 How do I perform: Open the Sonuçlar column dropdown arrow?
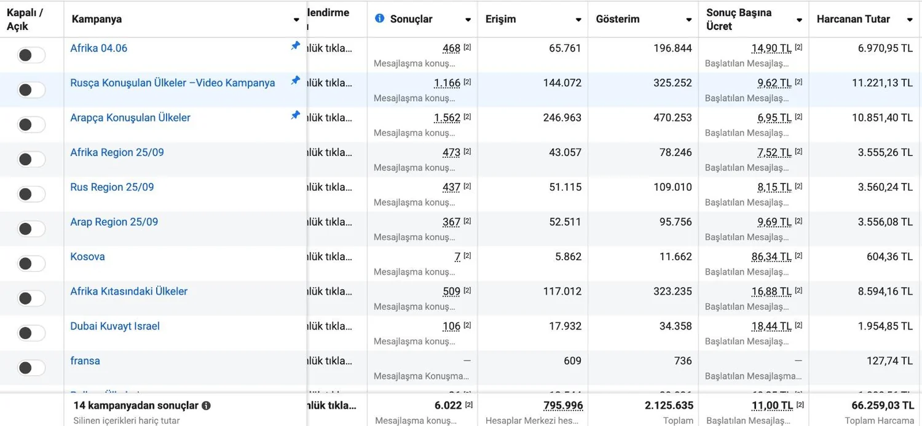click(x=468, y=20)
